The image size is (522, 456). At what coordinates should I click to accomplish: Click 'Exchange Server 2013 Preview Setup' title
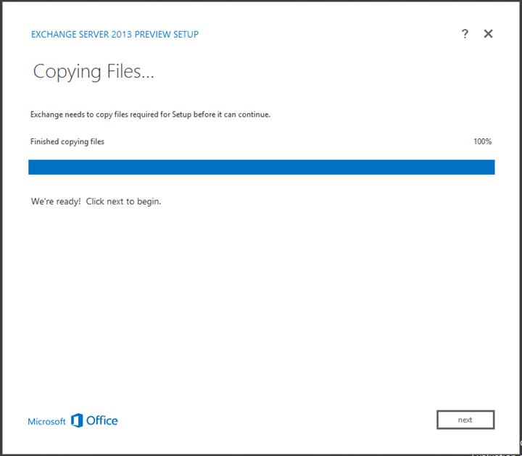[x=115, y=34]
